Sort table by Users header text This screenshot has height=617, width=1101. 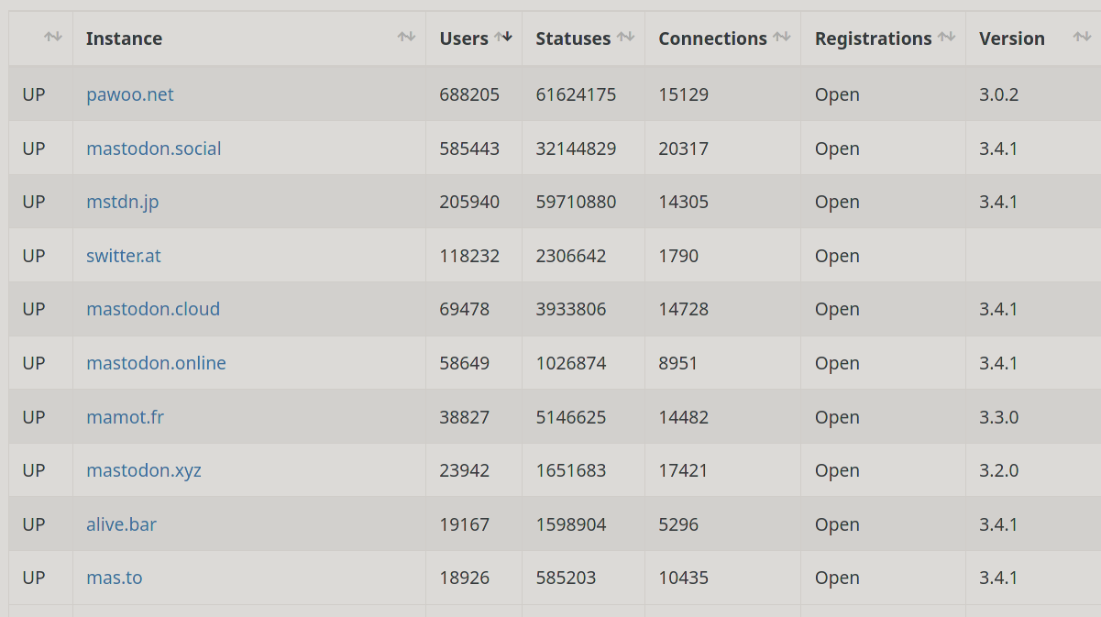pos(464,39)
